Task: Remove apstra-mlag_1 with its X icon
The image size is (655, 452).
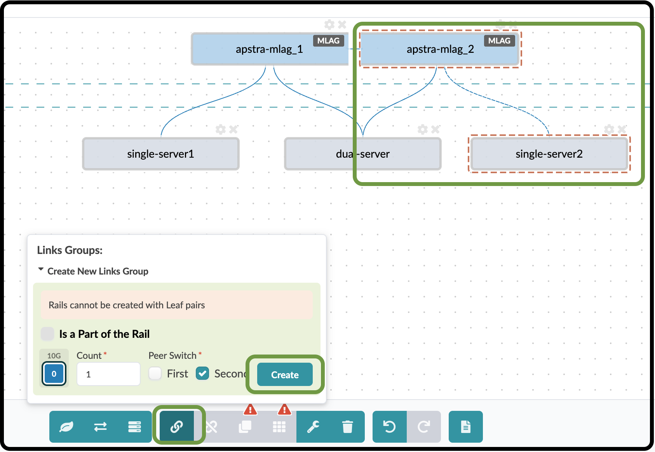Action: pos(342,25)
